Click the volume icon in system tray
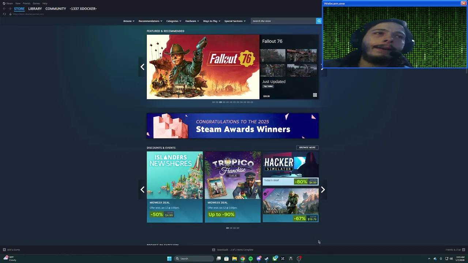 451,259
